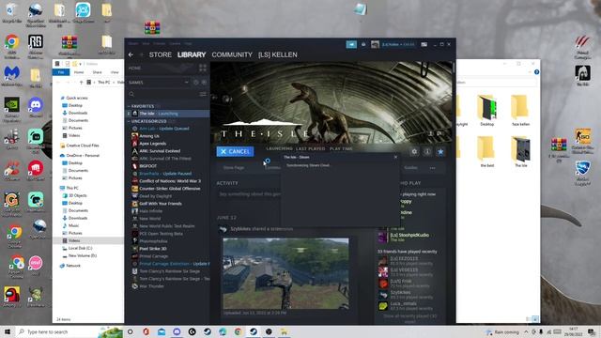Screen dimensions: 601x338
Task: Toggle recent games clock filter
Action: coord(196,83)
